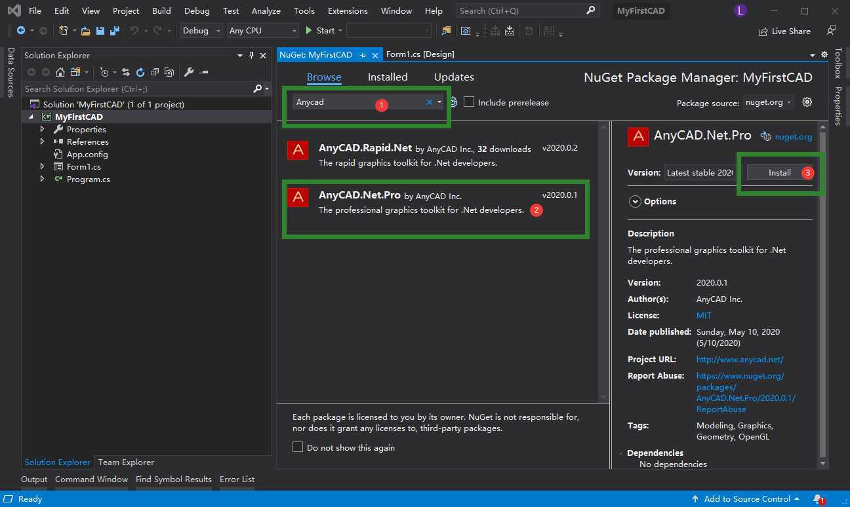
Task: Click the Show All Files icon
Action: pos(169,72)
